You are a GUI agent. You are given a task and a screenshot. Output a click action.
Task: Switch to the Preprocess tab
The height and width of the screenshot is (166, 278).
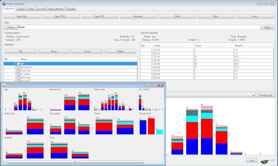pyautogui.click(x=9, y=9)
